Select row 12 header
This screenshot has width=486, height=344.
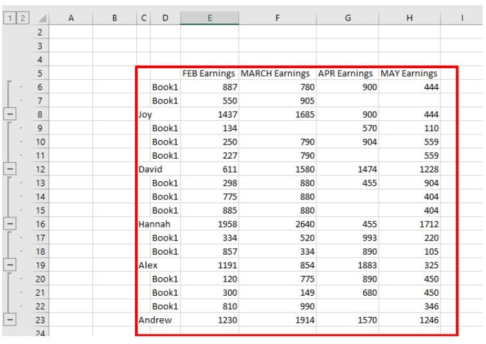pyautogui.click(x=42, y=169)
